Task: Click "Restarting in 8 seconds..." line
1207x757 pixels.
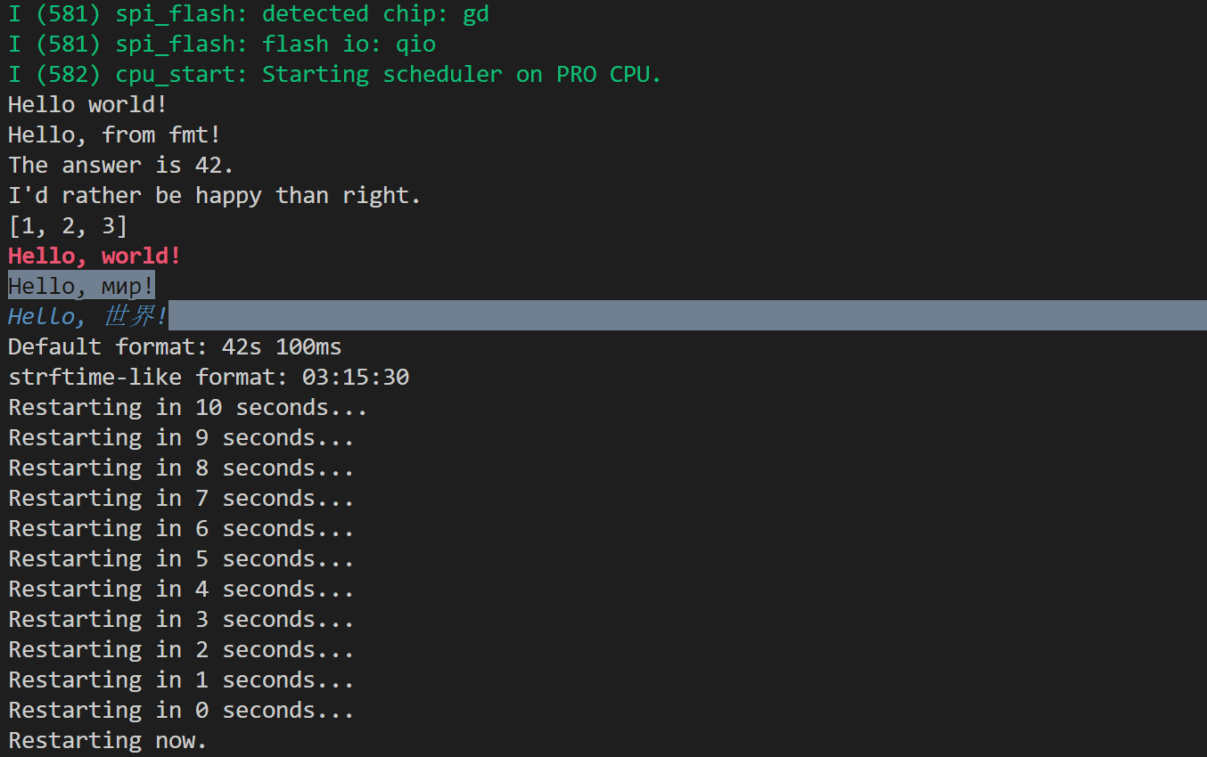Action: click(181, 468)
